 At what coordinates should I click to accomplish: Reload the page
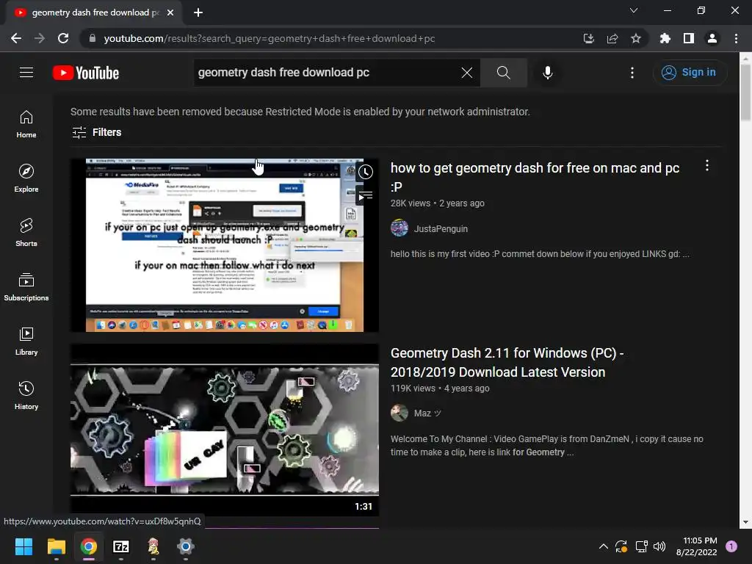(63, 38)
